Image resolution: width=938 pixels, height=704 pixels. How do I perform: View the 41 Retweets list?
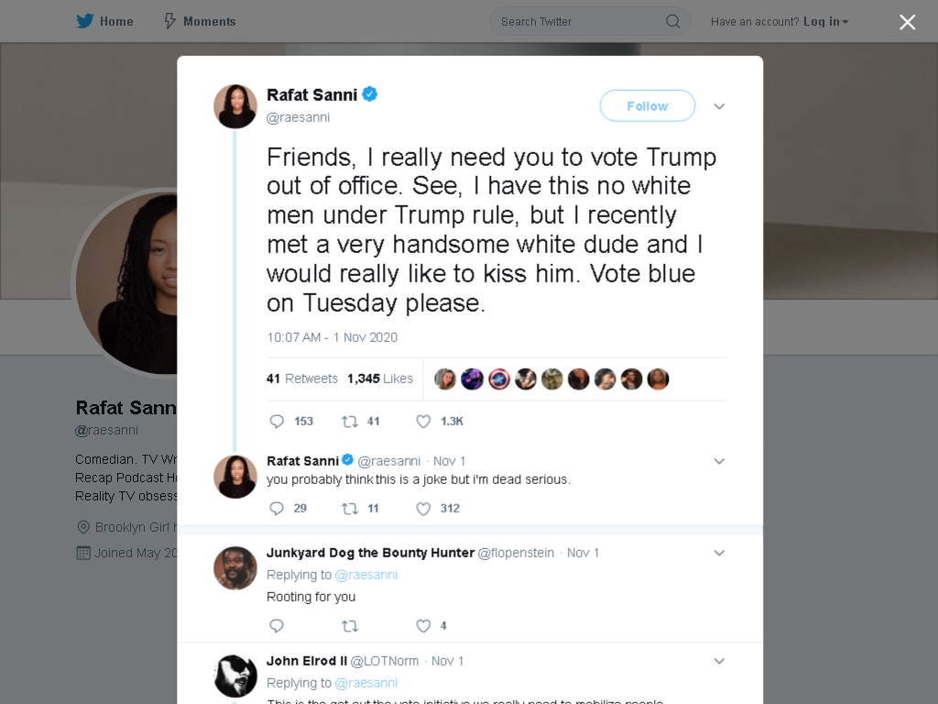coord(302,379)
